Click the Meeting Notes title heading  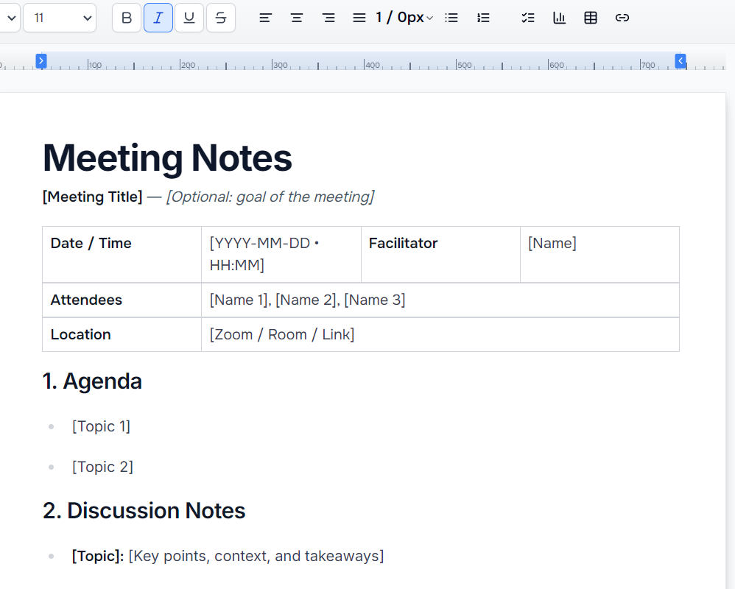click(x=167, y=158)
